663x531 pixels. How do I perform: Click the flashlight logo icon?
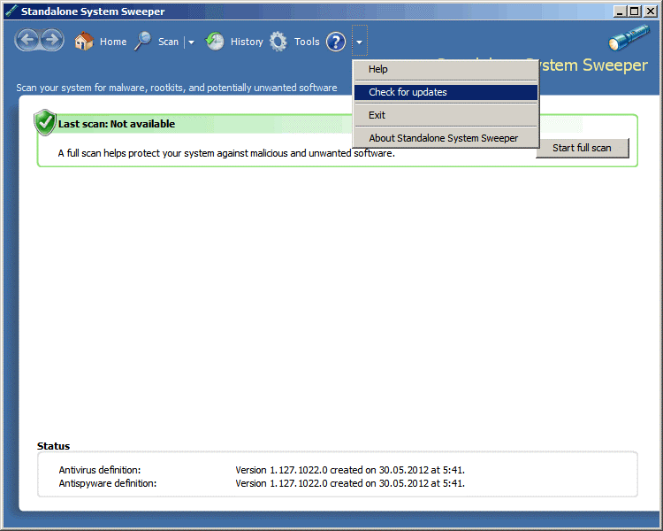(x=629, y=38)
